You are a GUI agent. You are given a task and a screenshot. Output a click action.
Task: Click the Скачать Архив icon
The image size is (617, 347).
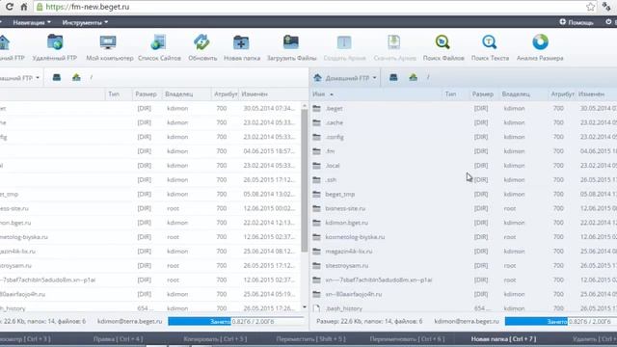click(394, 42)
